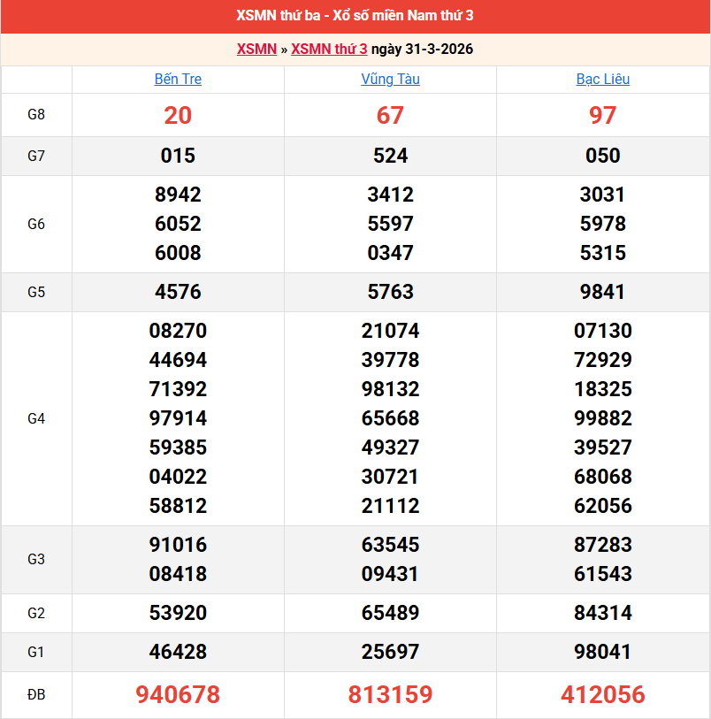Screen dimensions: 711x719
Task: Click the date text ngày 31-3-2026
Action: tap(422, 49)
